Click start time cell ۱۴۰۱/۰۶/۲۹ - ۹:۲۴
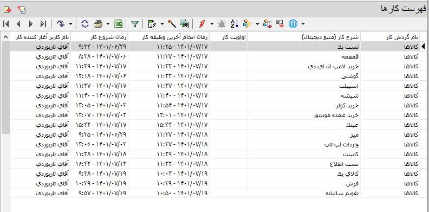Viewport: 429px width, 212px height. 99,47
